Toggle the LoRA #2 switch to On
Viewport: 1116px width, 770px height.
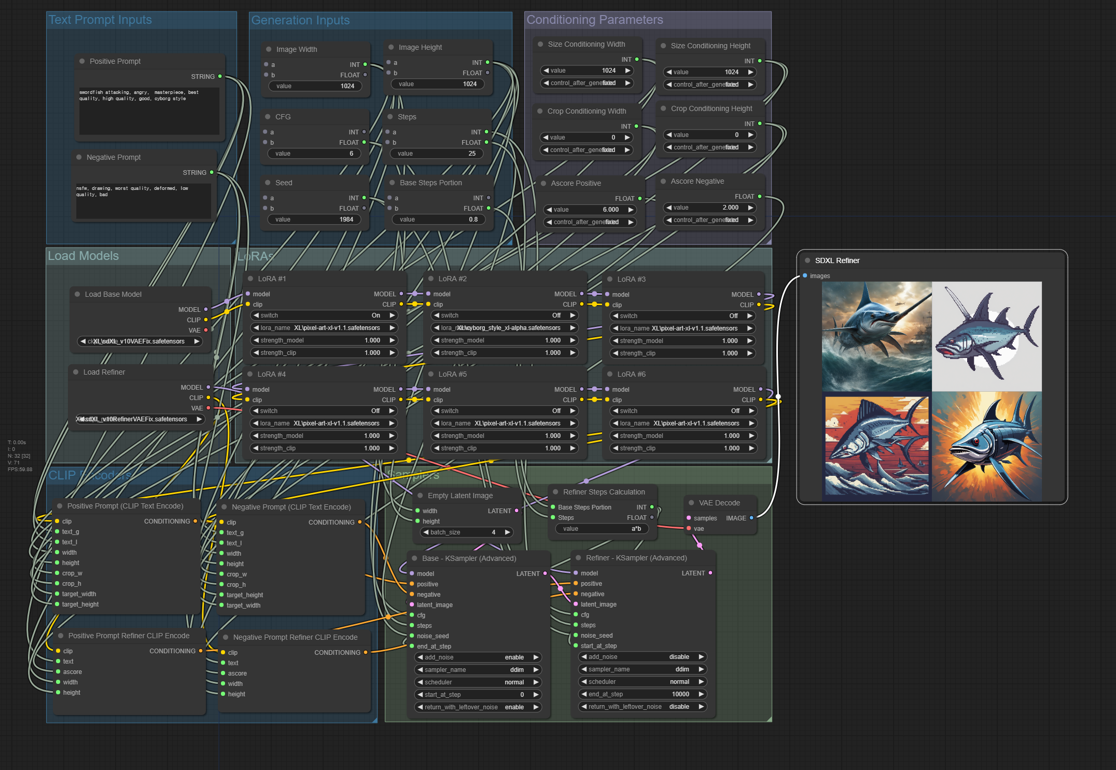pyautogui.click(x=505, y=315)
